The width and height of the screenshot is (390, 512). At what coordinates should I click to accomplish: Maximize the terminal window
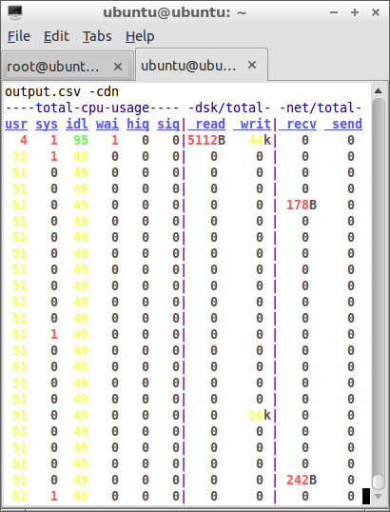click(x=355, y=12)
